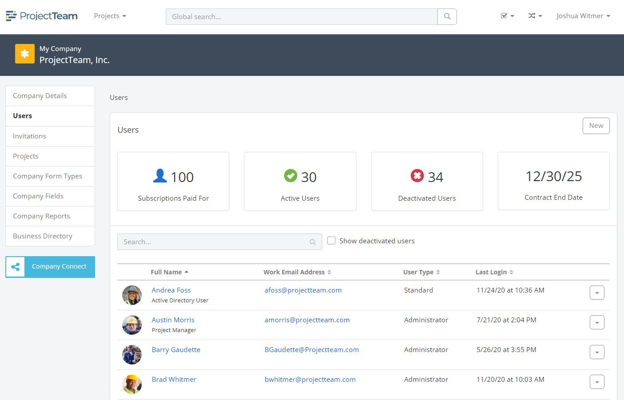Open the shuffle arrows icon menu
The image size is (624, 400).
click(x=535, y=16)
